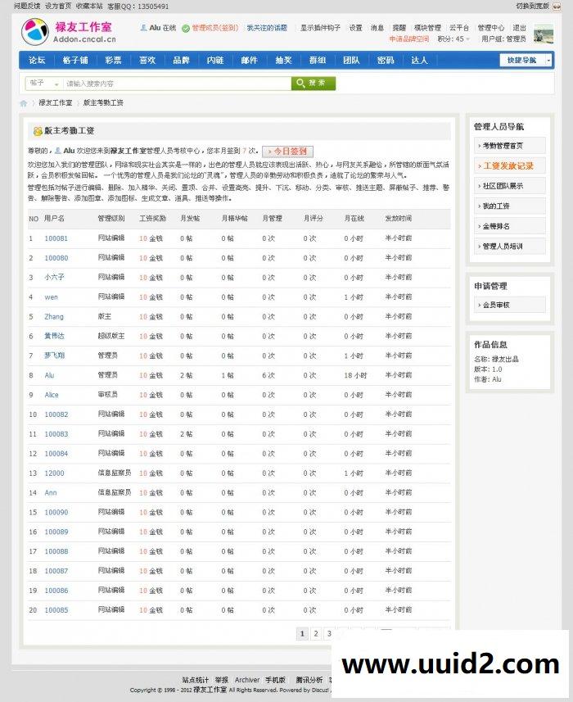Viewport: 573px width, 702px height.
Task: Click the 显示插件钩子 link
Action: [x=320, y=28]
